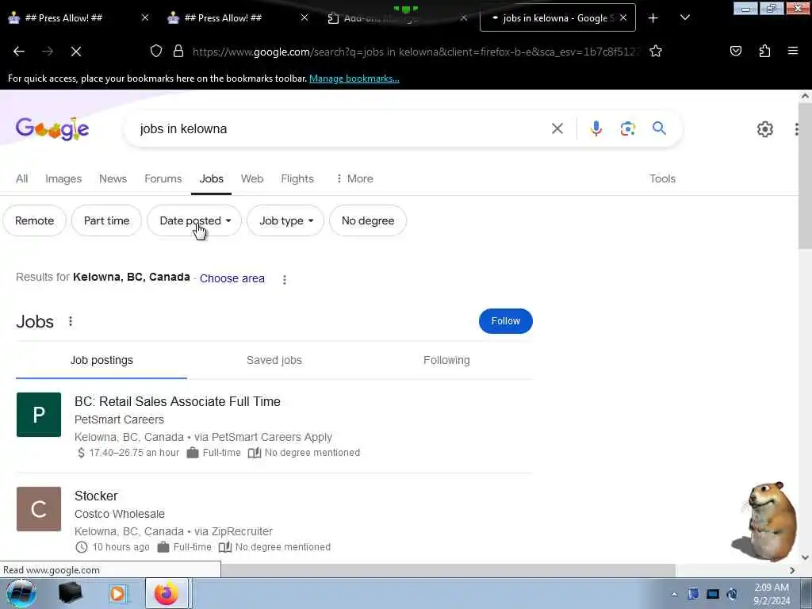Switch to the Saved jobs tab

pyautogui.click(x=274, y=361)
